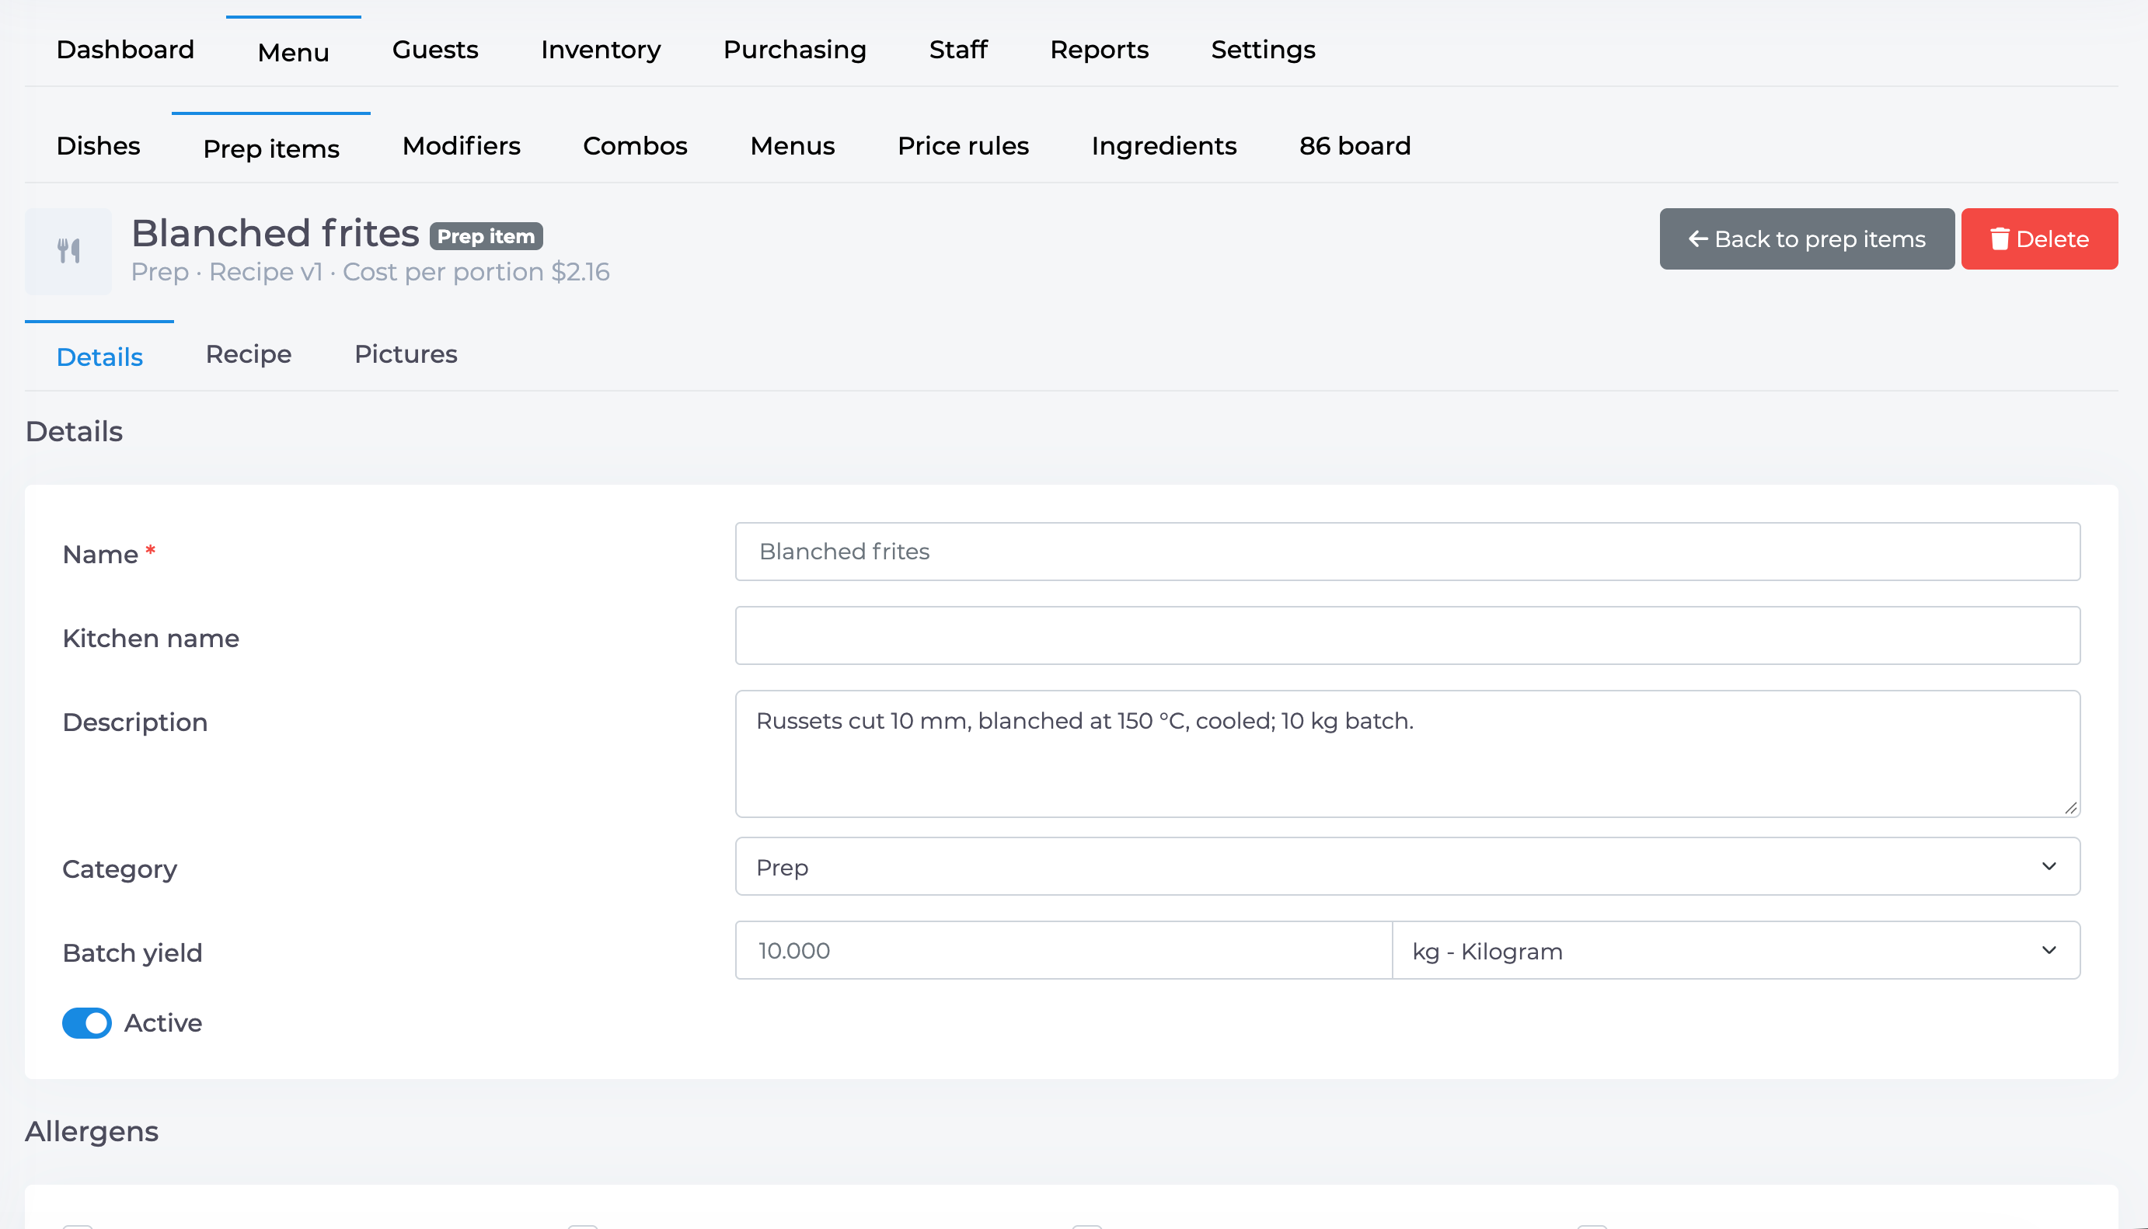Image resolution: width=2148 pixels, height=1229 pixels.
Task: Select the Menu main tab
Action: [x=293, y=51]
